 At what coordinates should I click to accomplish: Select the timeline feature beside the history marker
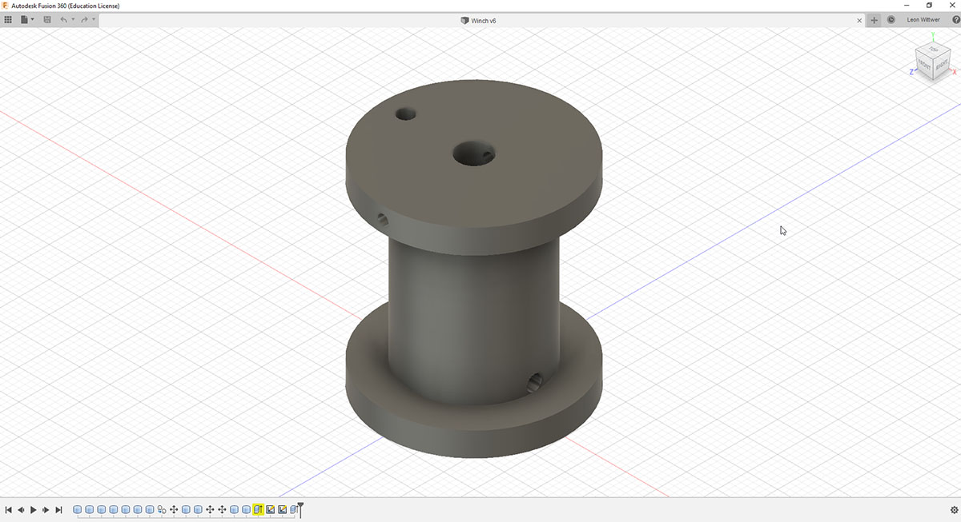(x=294, y=510)
